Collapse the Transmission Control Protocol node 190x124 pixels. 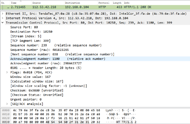2,23
